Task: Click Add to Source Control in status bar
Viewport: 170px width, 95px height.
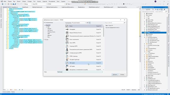Action: [x=154, y=94]
